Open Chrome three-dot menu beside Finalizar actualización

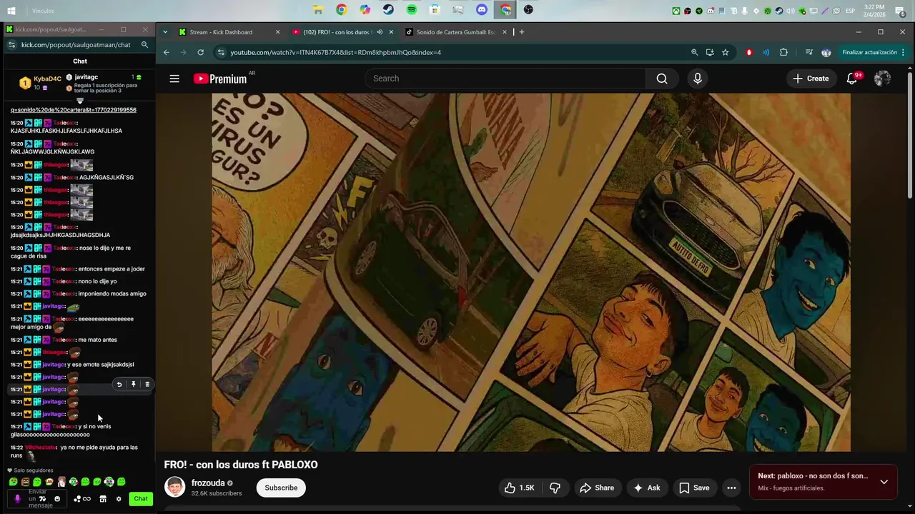[903, 52]
